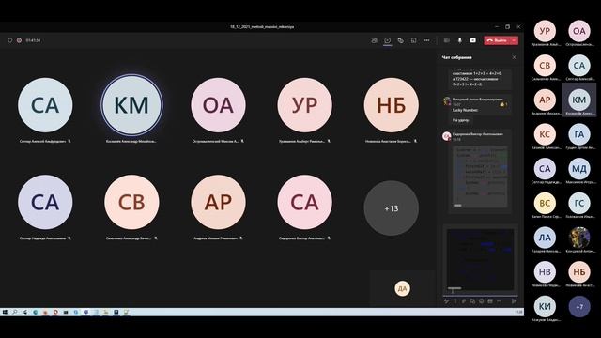This screenshot has width=601, height=338.
Task: Toggle the camera on or off
Action: [447, 40]
